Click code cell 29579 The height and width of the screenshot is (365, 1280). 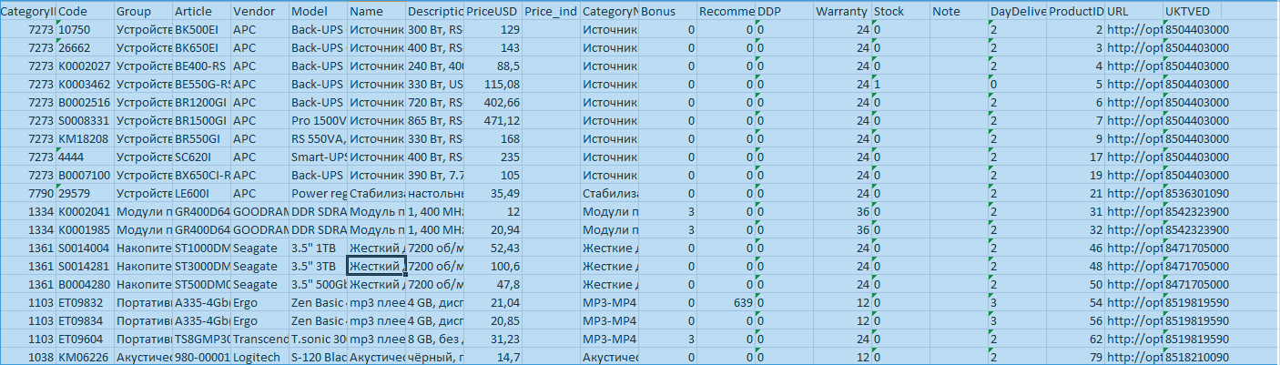pyautogui.click(x=86, y=194)
